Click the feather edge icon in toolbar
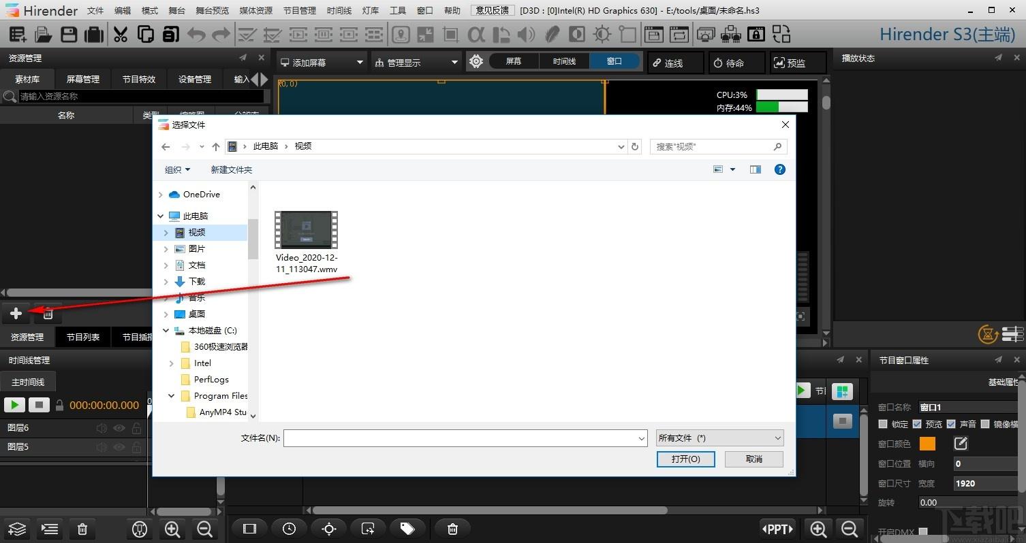1026x543 pixels. click(x=552, y=34)
